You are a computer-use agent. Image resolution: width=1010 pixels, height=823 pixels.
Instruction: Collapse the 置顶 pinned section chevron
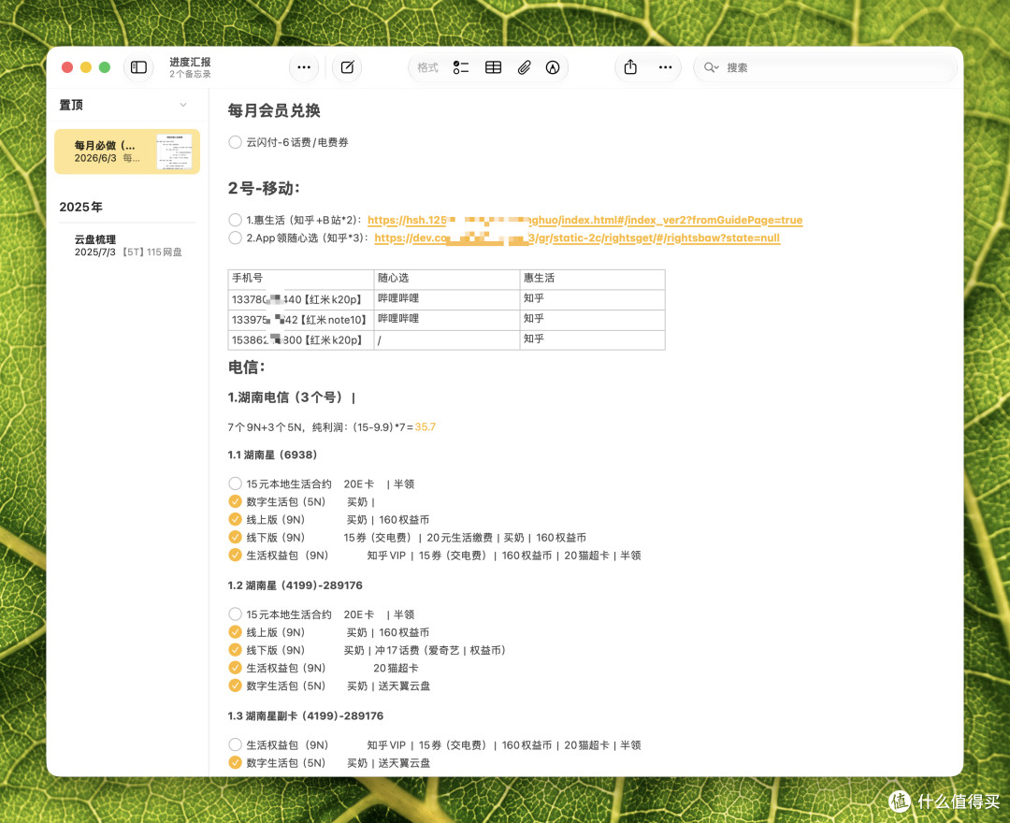tap(183, 105)
